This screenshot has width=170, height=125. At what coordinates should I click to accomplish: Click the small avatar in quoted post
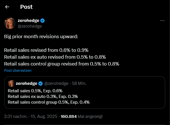pyautogui.click(x=11, y=83)
